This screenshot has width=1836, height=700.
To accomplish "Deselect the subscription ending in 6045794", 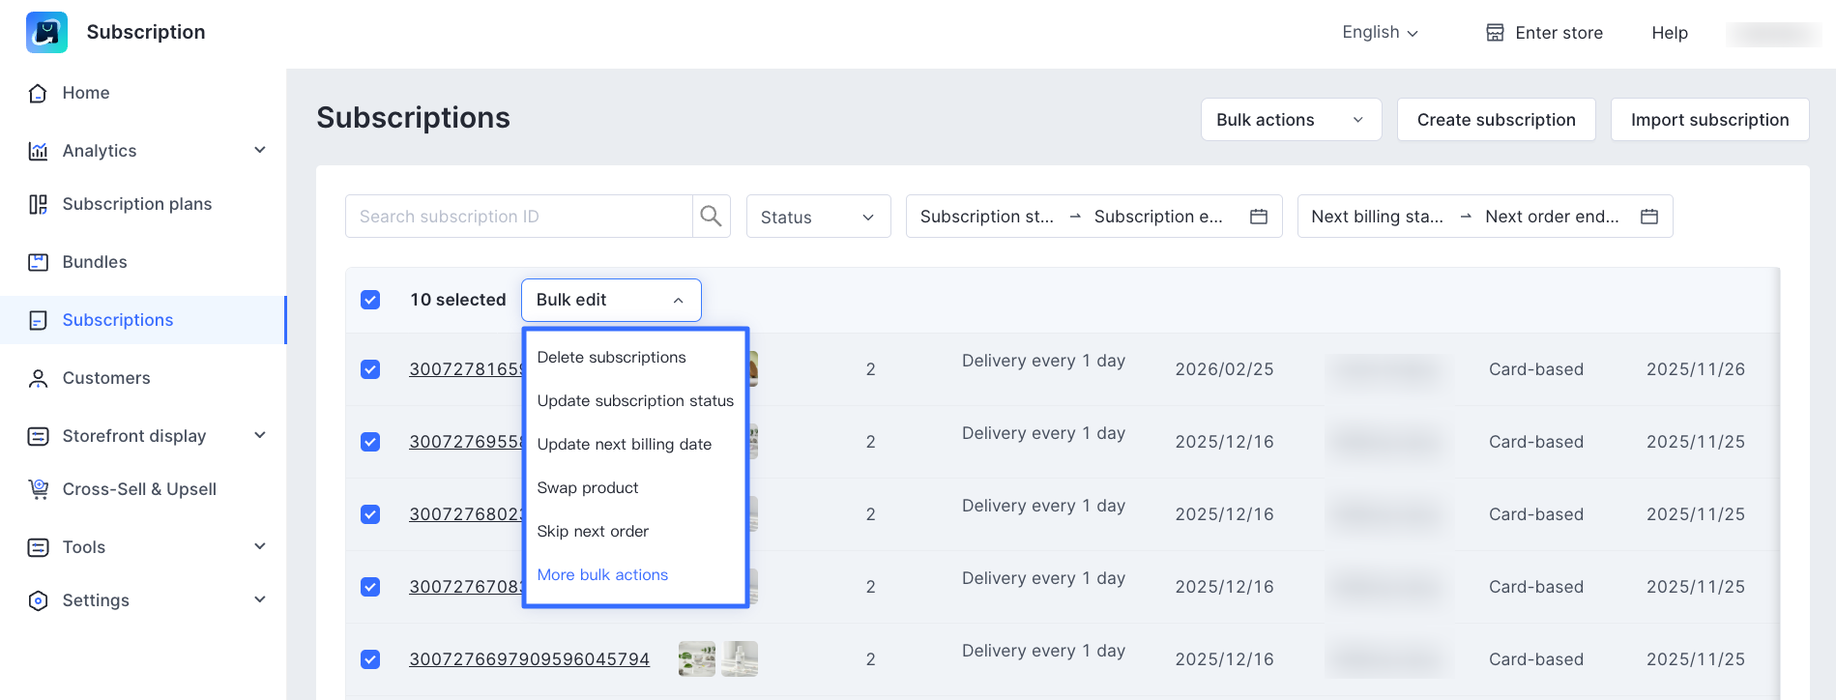I will point(370,659).
